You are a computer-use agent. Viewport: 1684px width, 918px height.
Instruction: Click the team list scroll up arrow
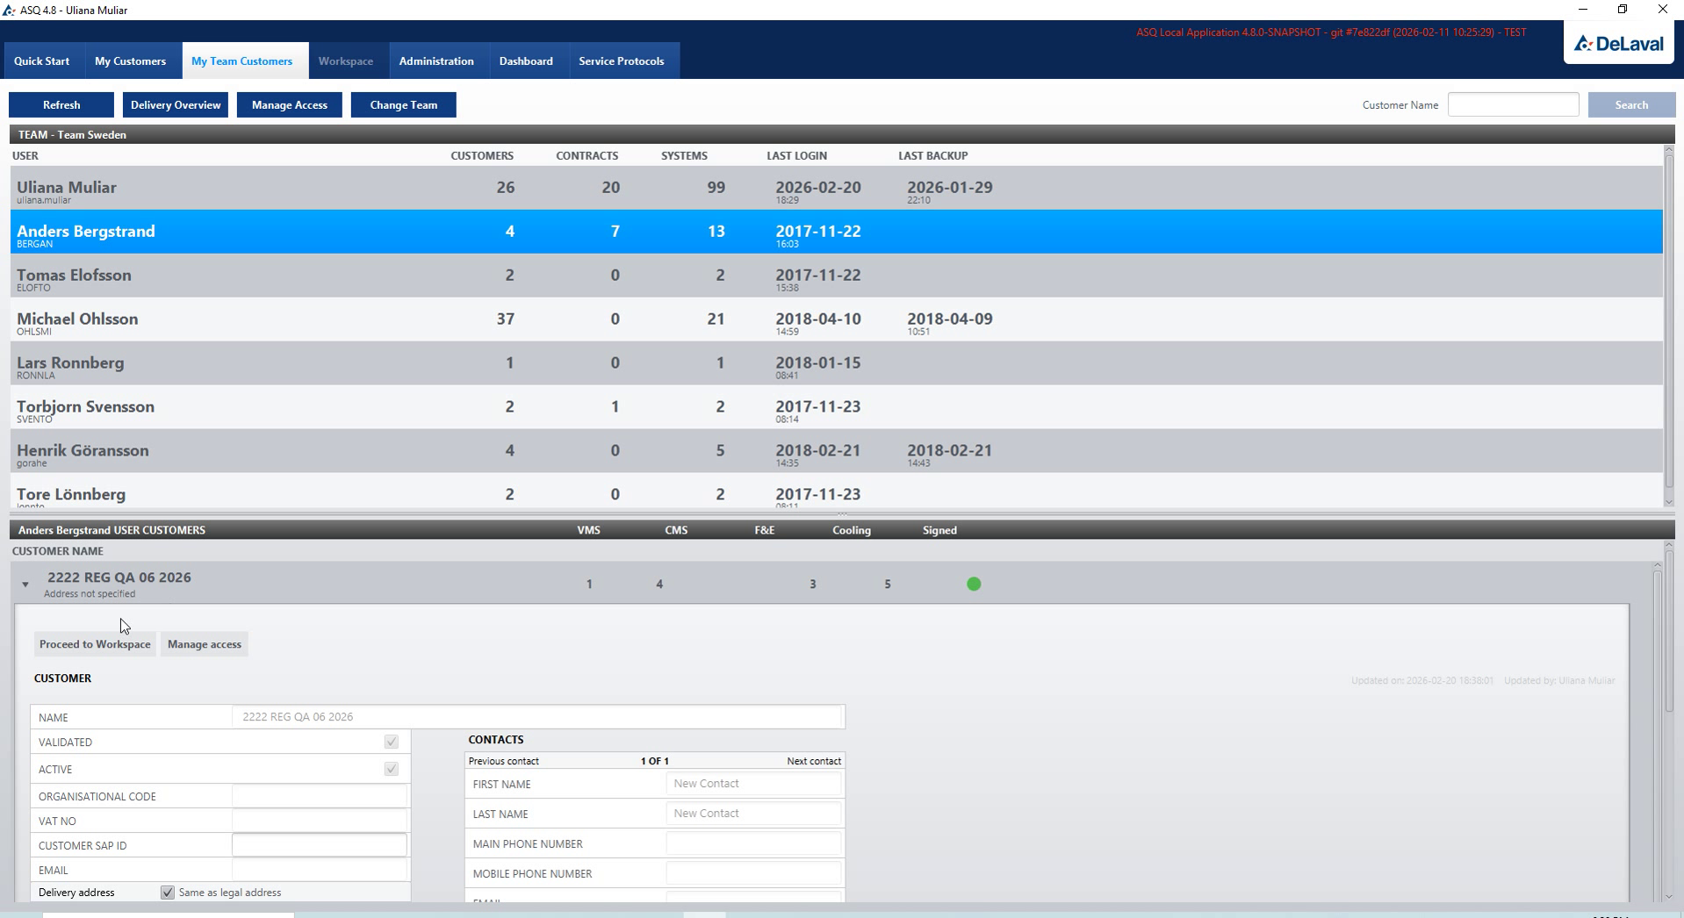[1669, 151]
